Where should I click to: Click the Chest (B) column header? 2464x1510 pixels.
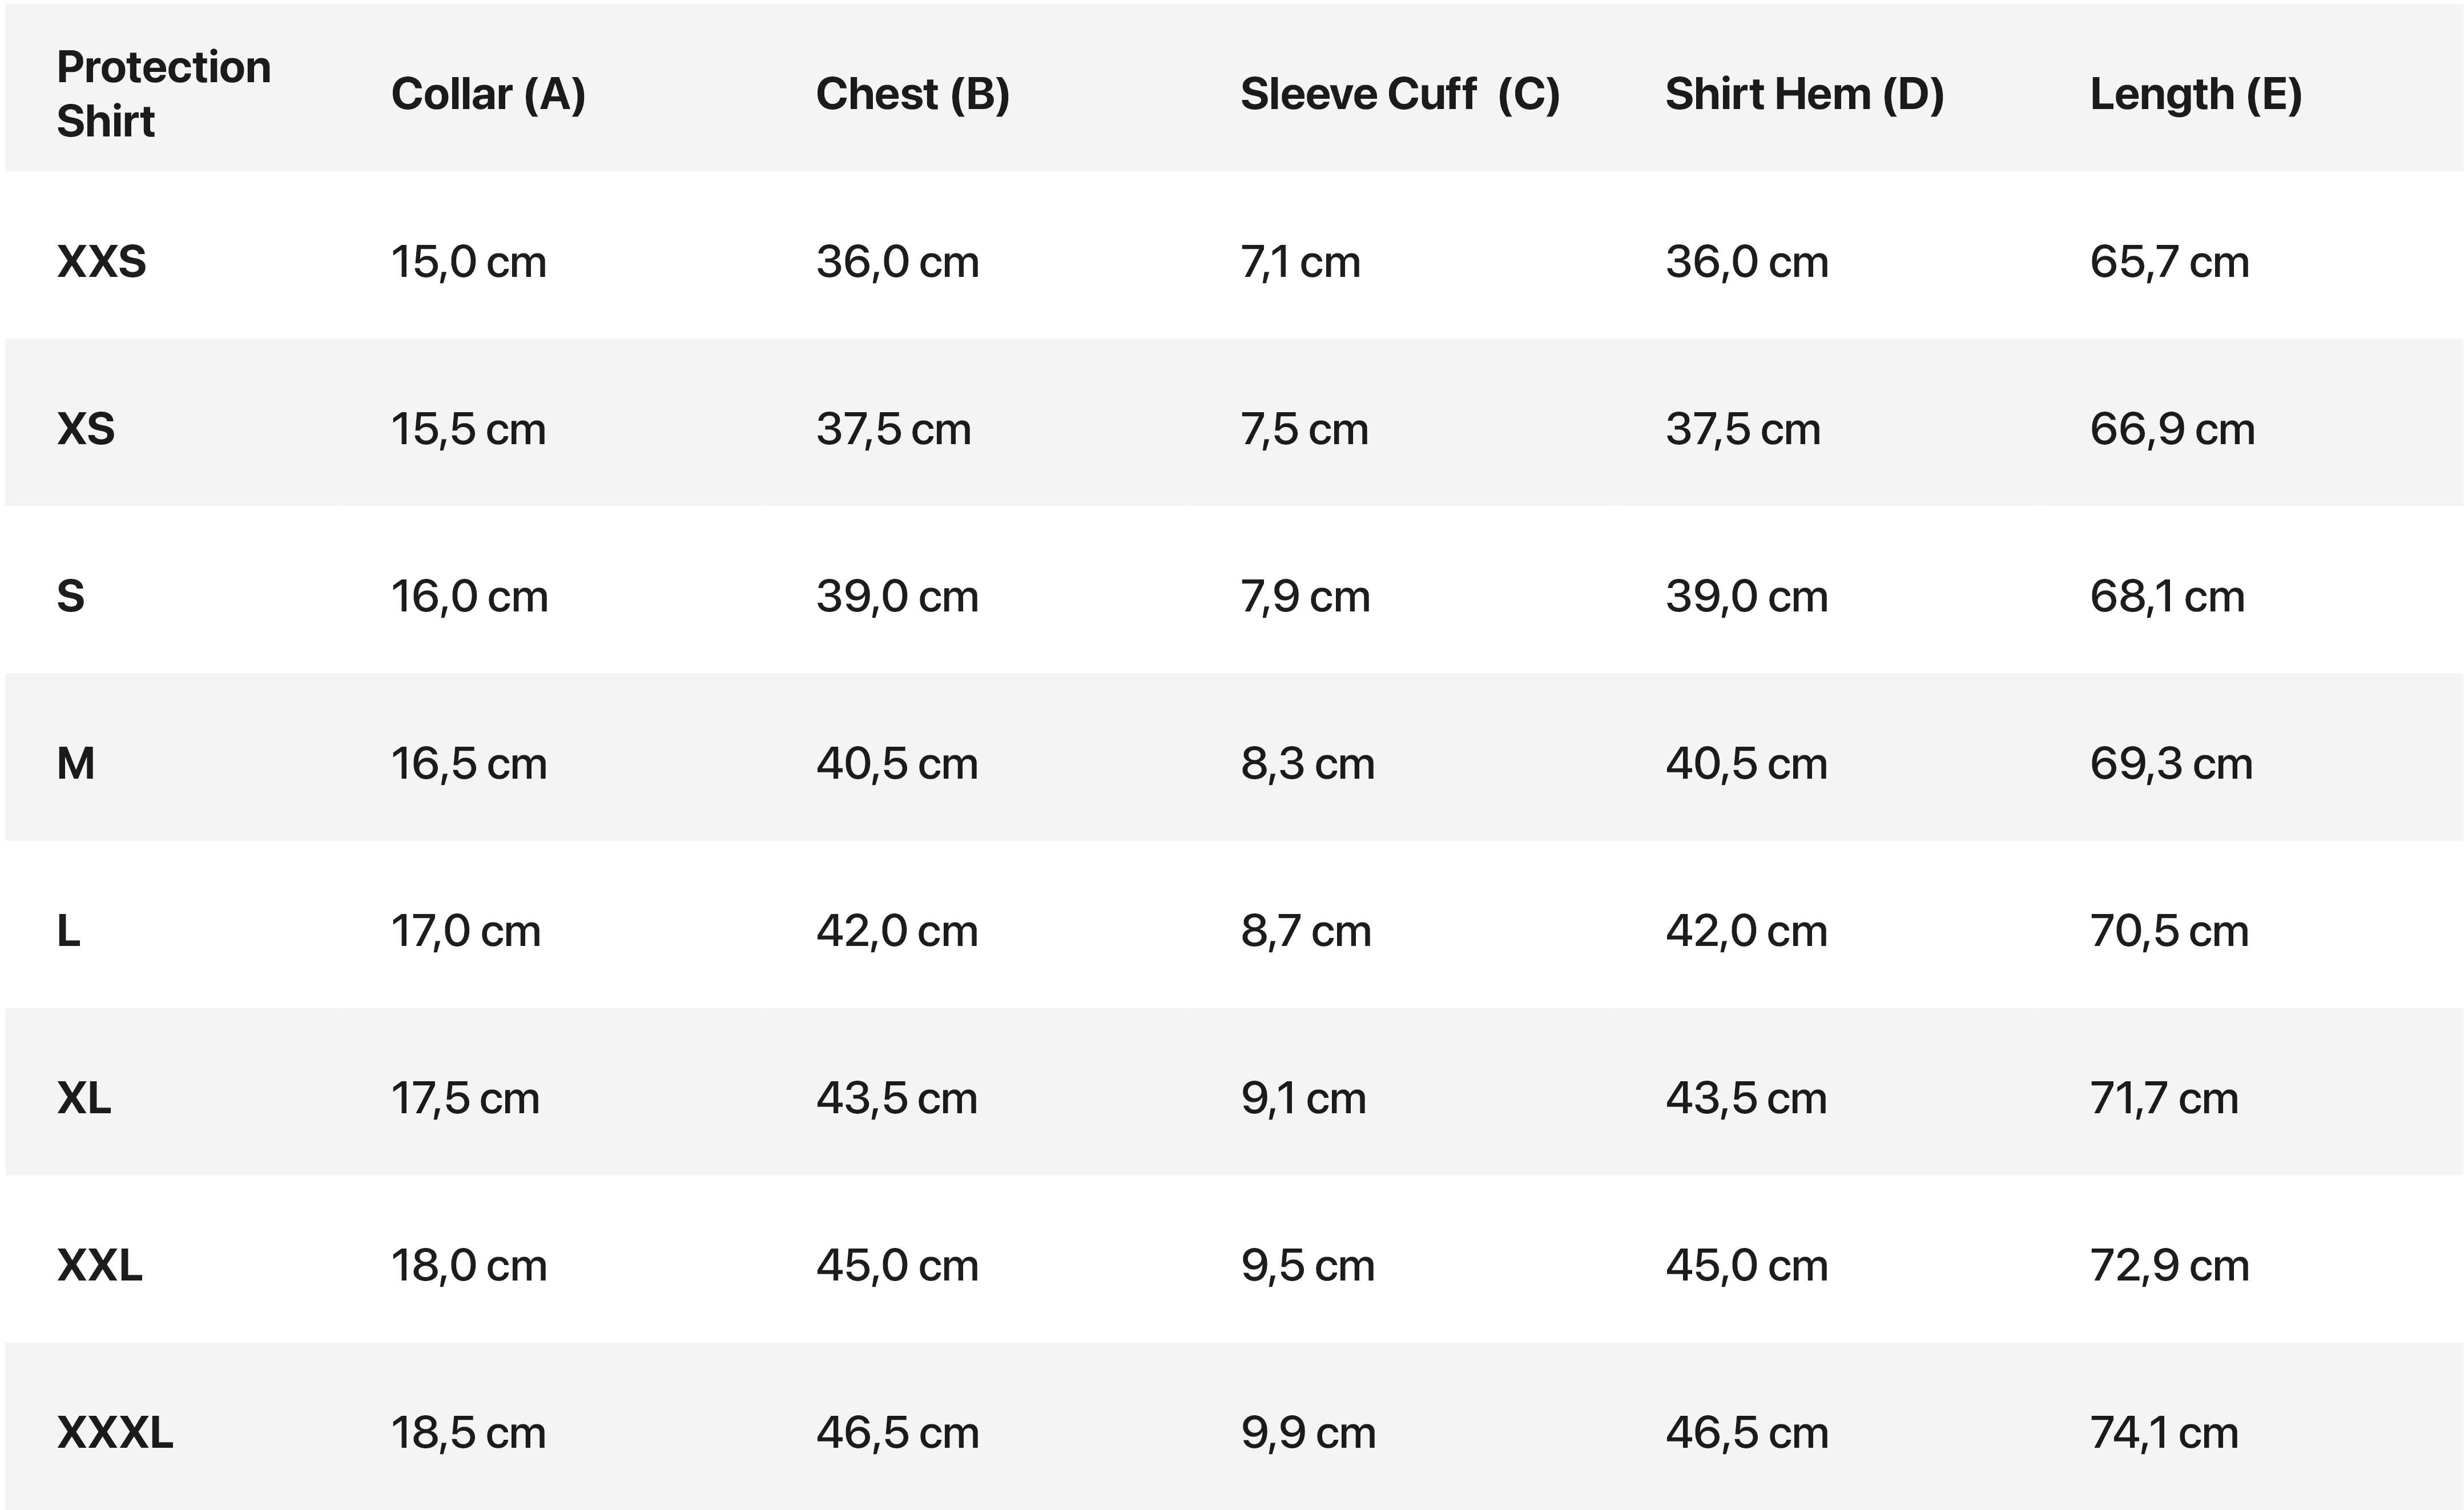pos(913,94)
